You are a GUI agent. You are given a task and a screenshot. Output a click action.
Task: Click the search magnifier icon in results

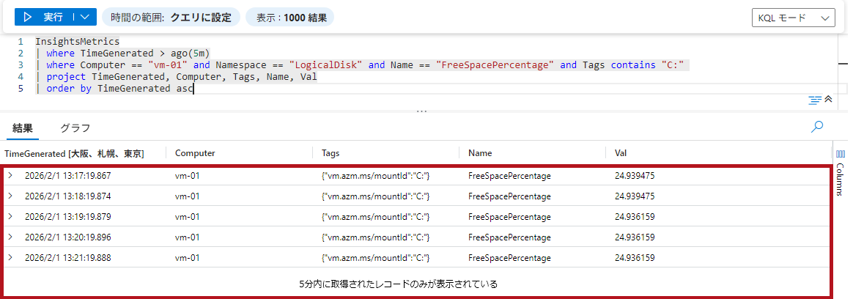click(817, 127)
